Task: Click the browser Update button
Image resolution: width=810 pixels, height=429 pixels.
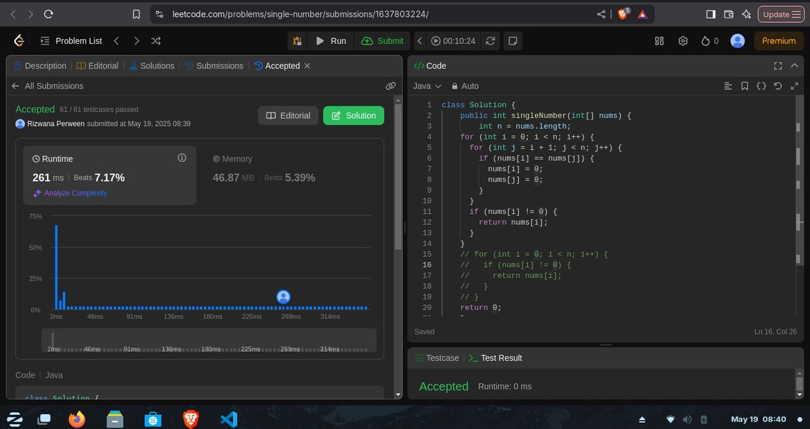Action: tap(781, 13)
